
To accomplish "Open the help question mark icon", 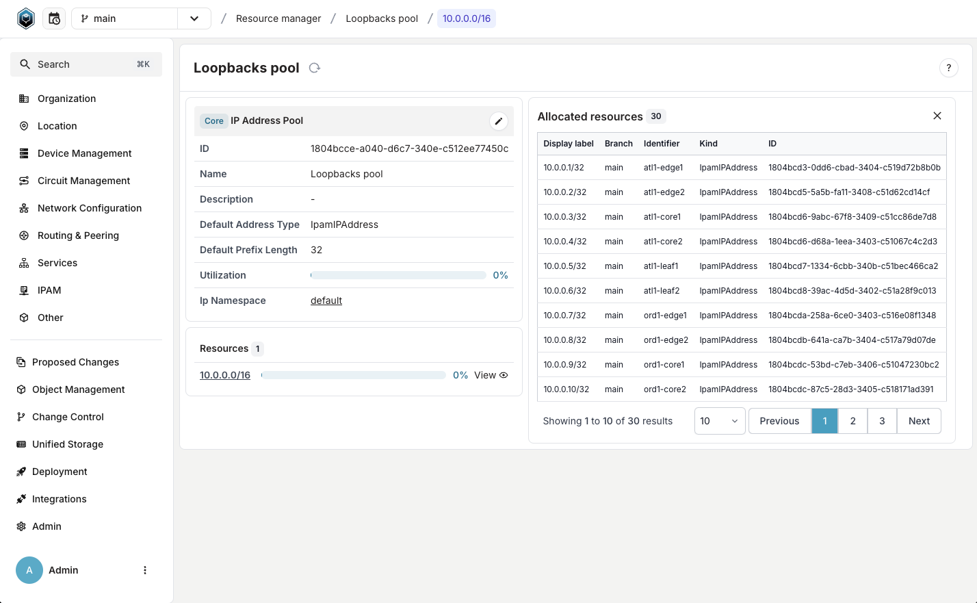I will (x=948, y=68).
